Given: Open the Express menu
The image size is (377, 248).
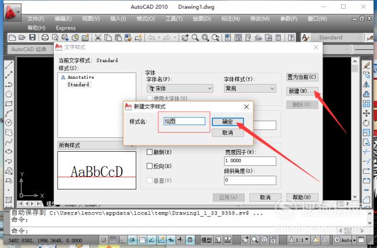Looking at the screenshot, I should tap(66, 28).
